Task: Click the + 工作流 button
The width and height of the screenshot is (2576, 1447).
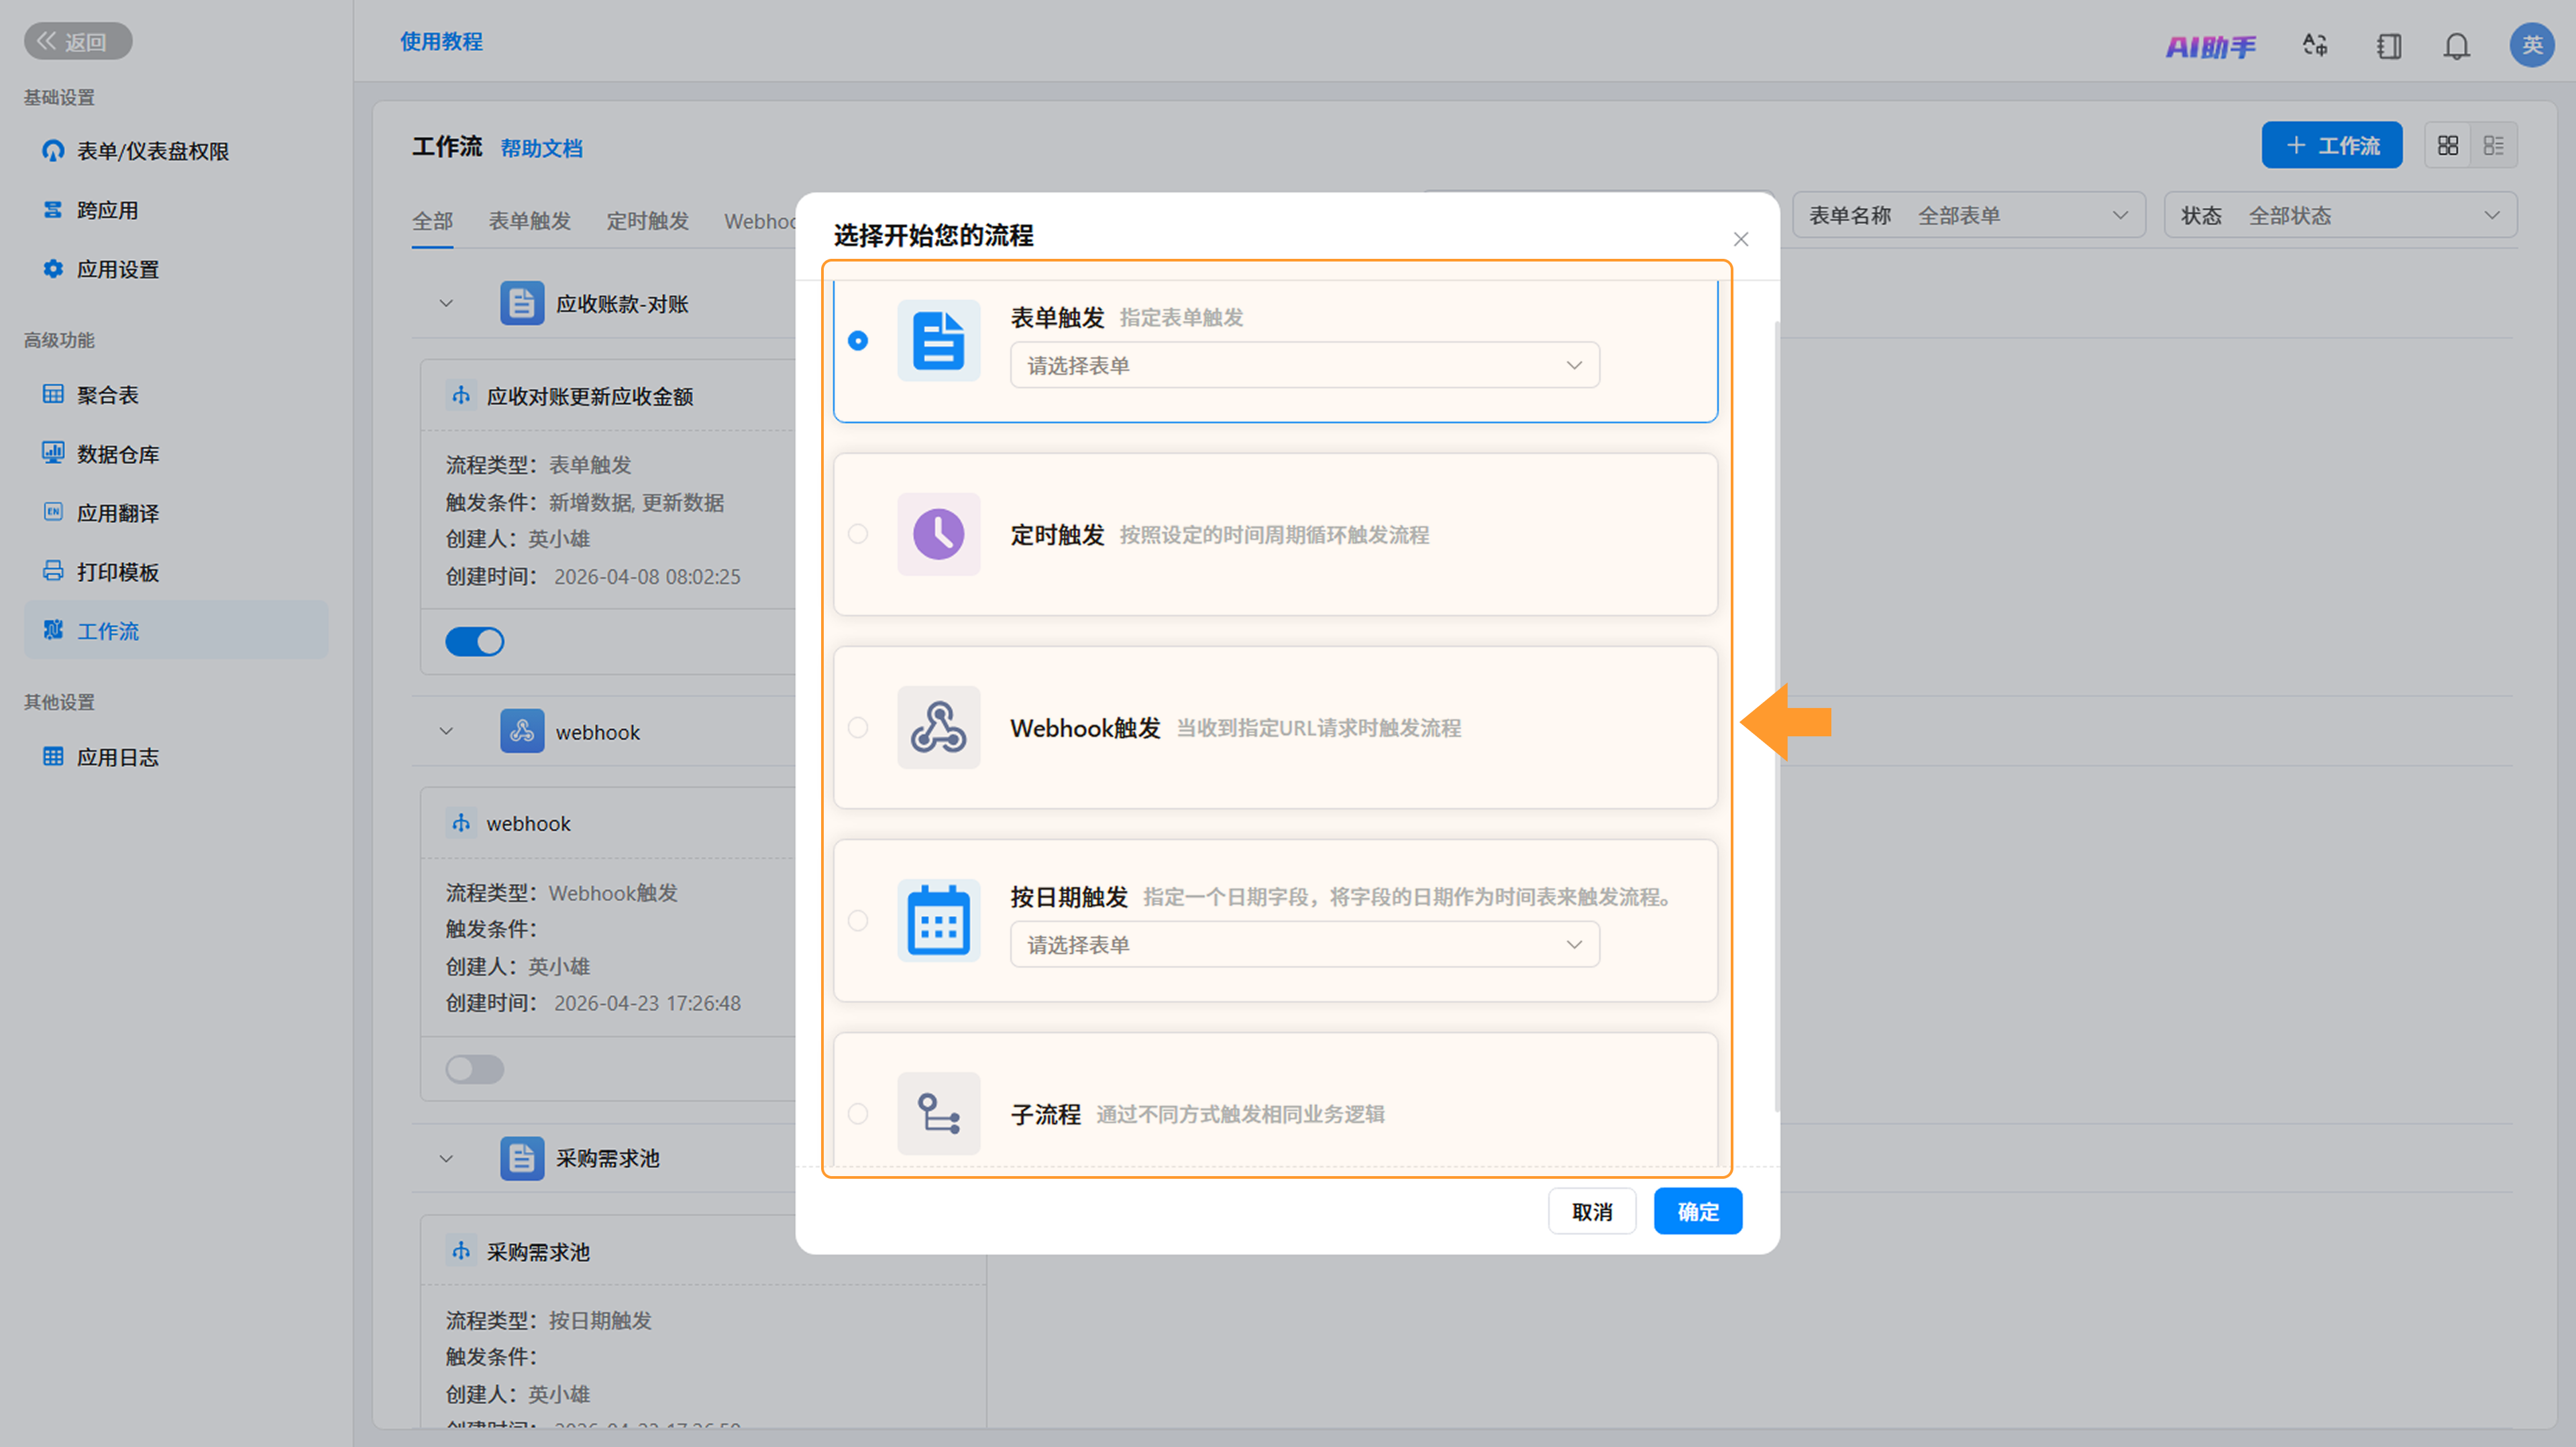Action: pos(2332,146)
